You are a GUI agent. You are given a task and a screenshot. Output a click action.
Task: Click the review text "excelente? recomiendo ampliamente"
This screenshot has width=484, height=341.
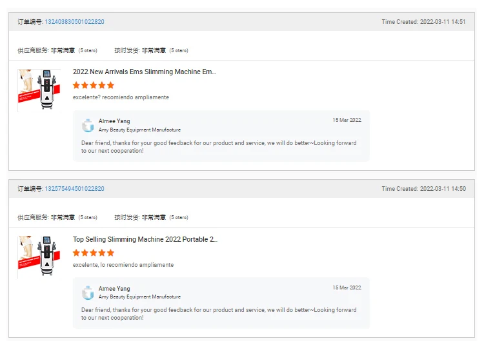point(121,97)
